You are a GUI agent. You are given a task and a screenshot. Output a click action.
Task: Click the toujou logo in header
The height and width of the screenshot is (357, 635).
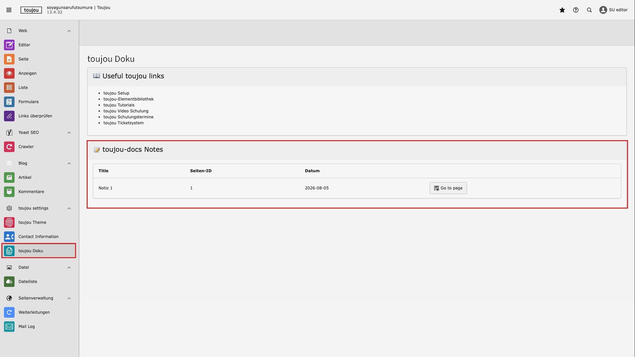click(x=31, y=10)
